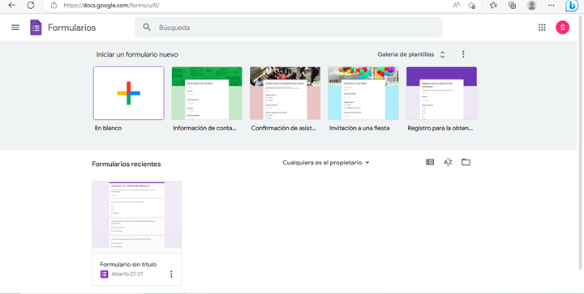Click the form icon beside Abierto 22:21
Screen dimensions: 584x294
[104, 275]
